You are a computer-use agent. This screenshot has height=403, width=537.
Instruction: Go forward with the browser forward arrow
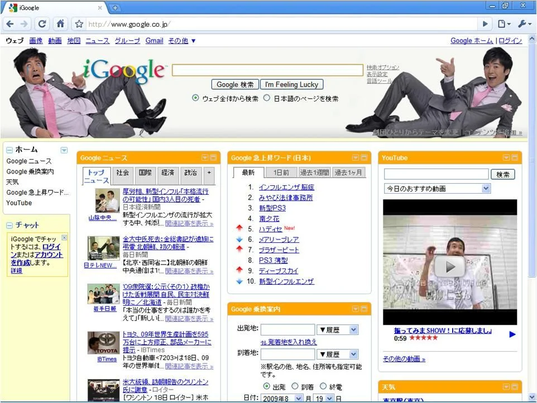24,24
